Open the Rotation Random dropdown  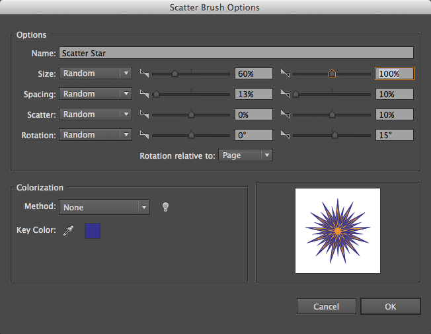(95, 135)
